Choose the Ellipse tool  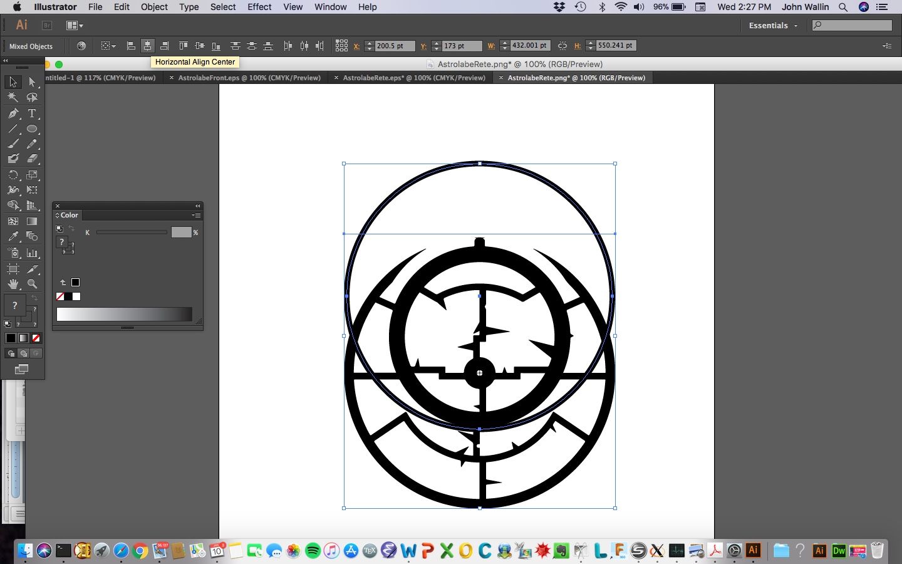click(x=32, y=129)
